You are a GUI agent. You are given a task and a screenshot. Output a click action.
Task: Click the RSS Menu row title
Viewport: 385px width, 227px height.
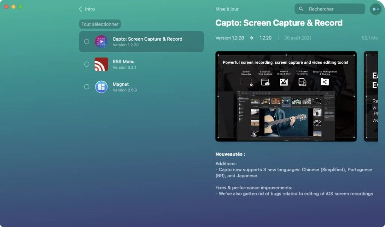[123, 62]
